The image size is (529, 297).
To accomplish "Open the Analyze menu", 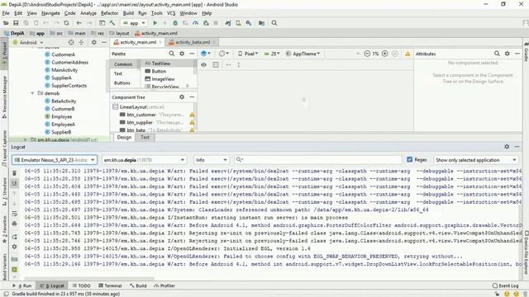I will point(88,13).
